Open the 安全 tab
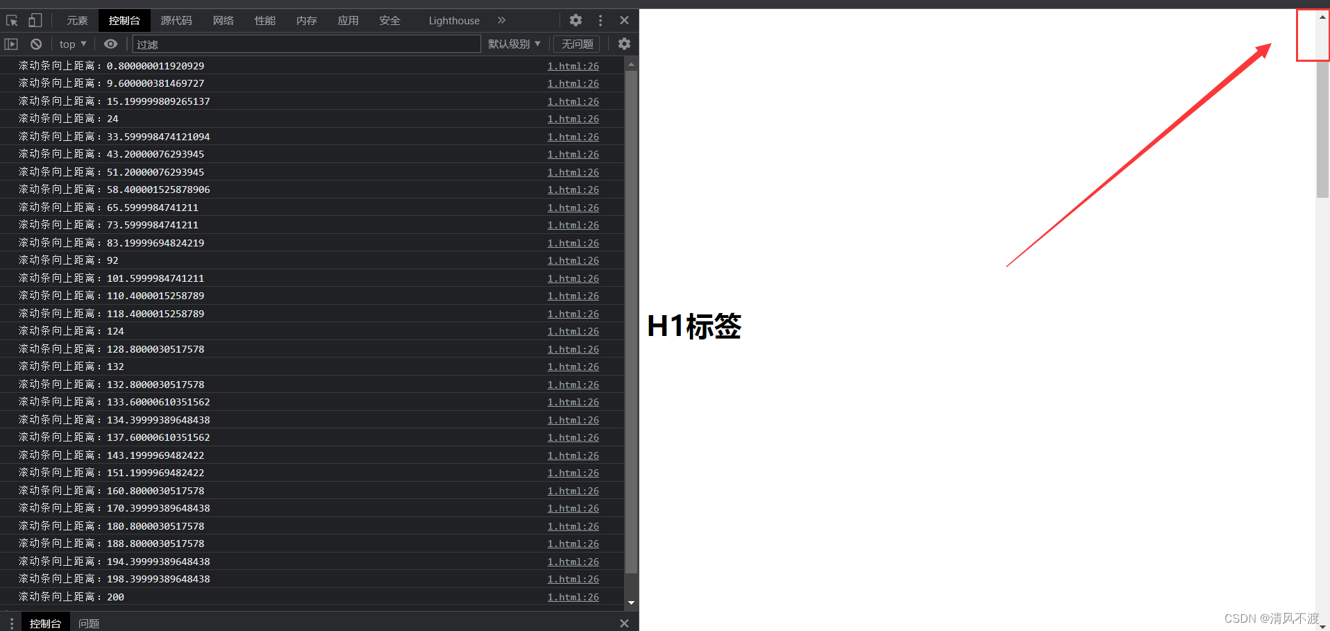Viewport: 1330px width, 631px height. [x=390, y=21]
